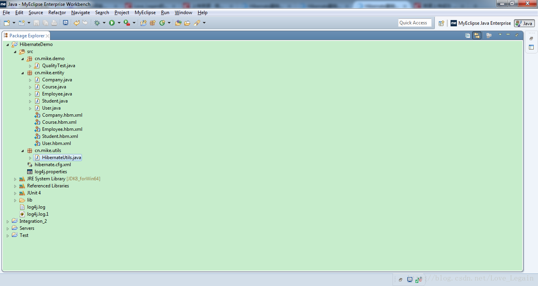The image size is (538, 286).
Task: Click the Quick Access search field
Action: pos(415,23)
